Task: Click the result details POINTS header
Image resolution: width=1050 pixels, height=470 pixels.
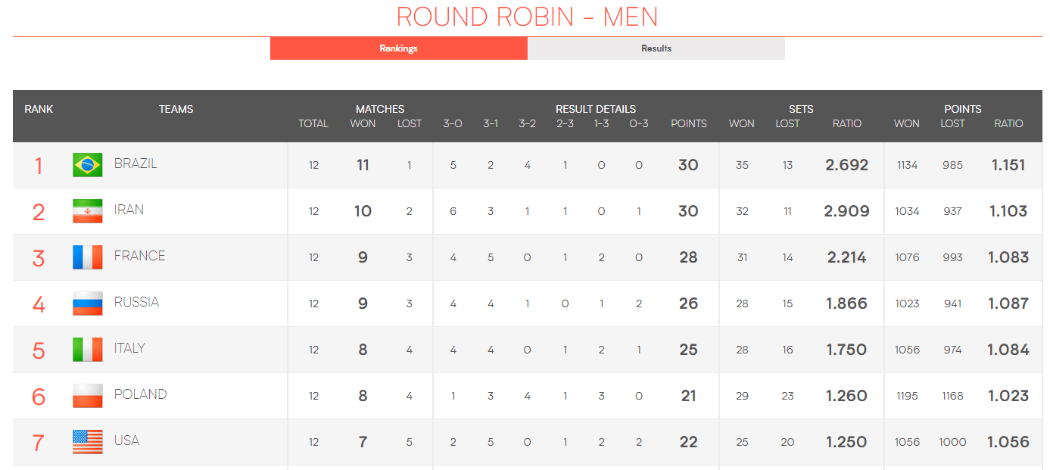Action: (688, 123)
